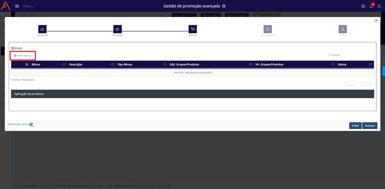
Task: Click the Procurar search field
Action: (x=357, y=55)
